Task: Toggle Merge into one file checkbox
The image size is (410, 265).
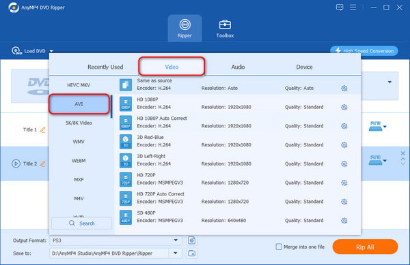Action: [279, 247]
